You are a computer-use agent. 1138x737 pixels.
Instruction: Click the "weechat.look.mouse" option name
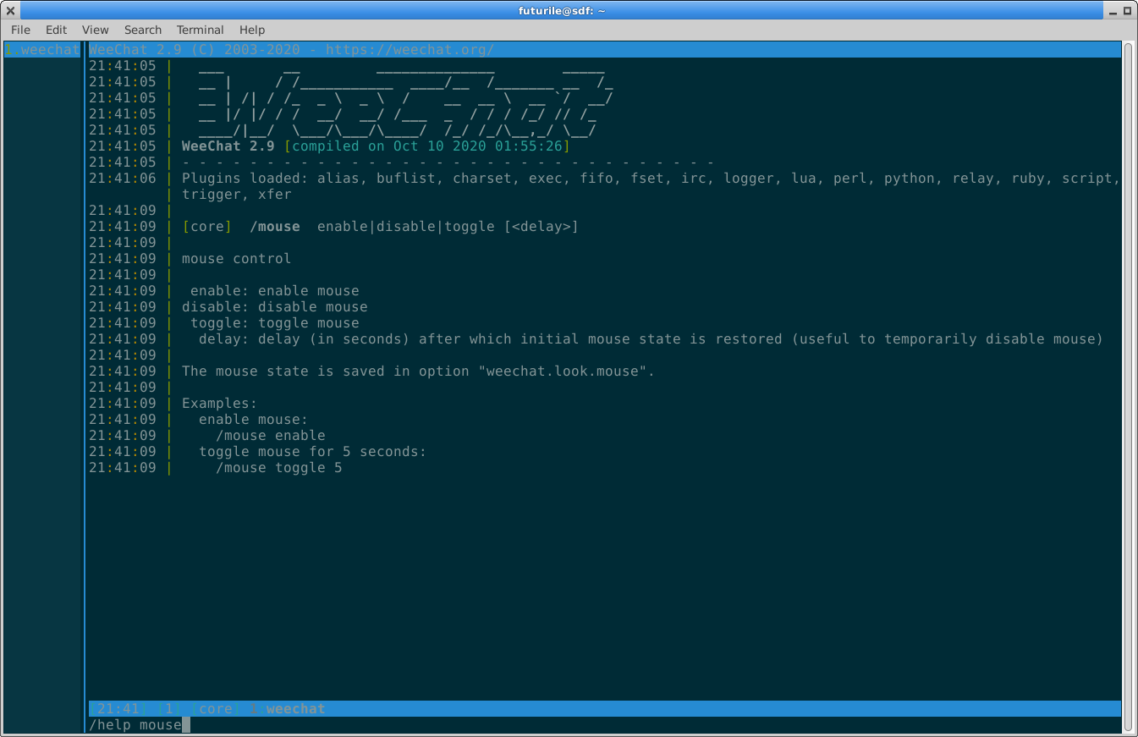coord(566,371)
